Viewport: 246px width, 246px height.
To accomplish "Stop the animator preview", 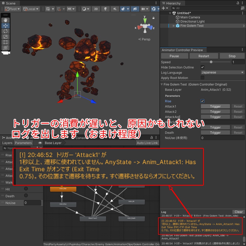I will tap(232, 56).
